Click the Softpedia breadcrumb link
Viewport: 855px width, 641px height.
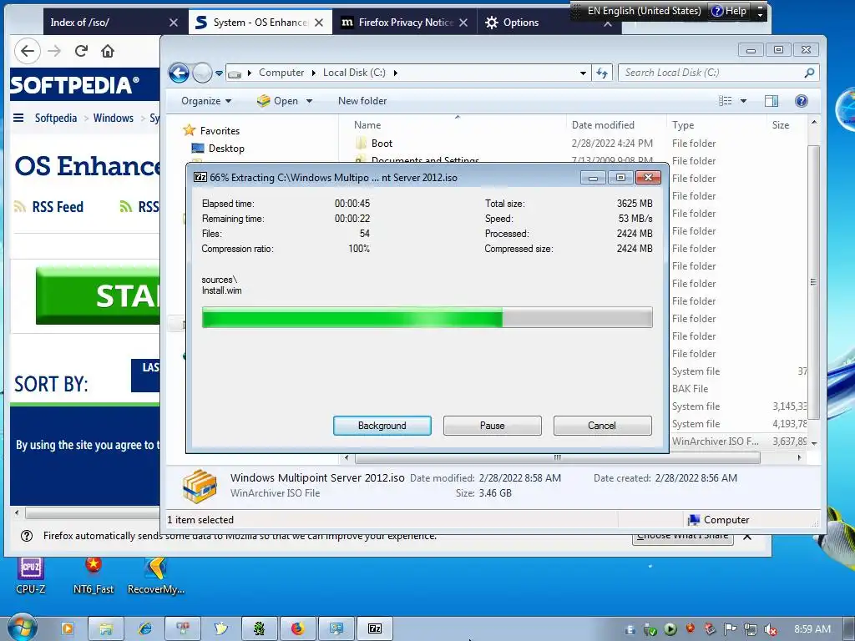click(56, 118)
